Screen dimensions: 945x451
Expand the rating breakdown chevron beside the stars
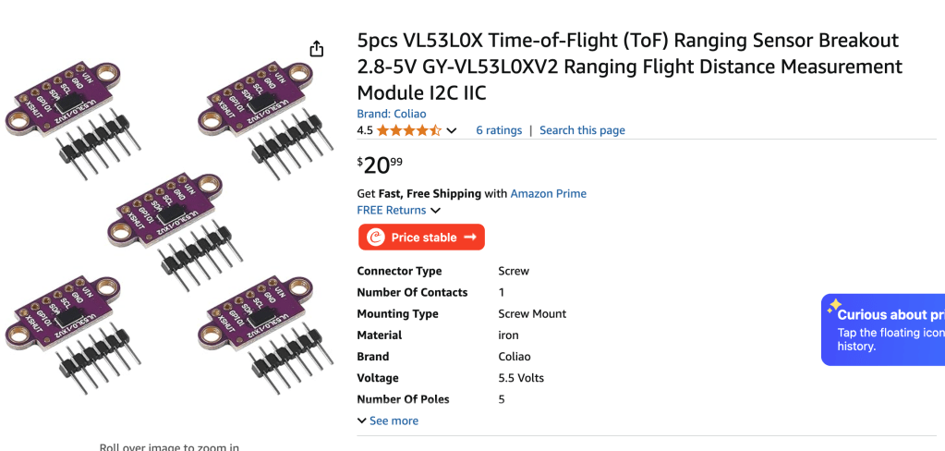[452, 131]
